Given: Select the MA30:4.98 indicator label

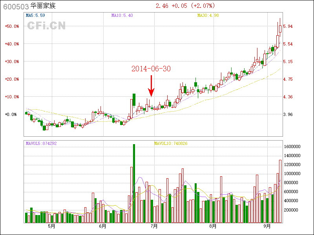Looking at the screenshot, I should 207,16.
